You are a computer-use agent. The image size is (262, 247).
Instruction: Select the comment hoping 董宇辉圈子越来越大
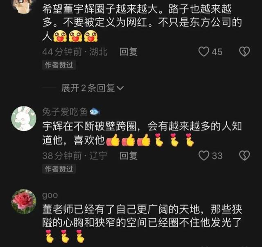coord(142,23)
